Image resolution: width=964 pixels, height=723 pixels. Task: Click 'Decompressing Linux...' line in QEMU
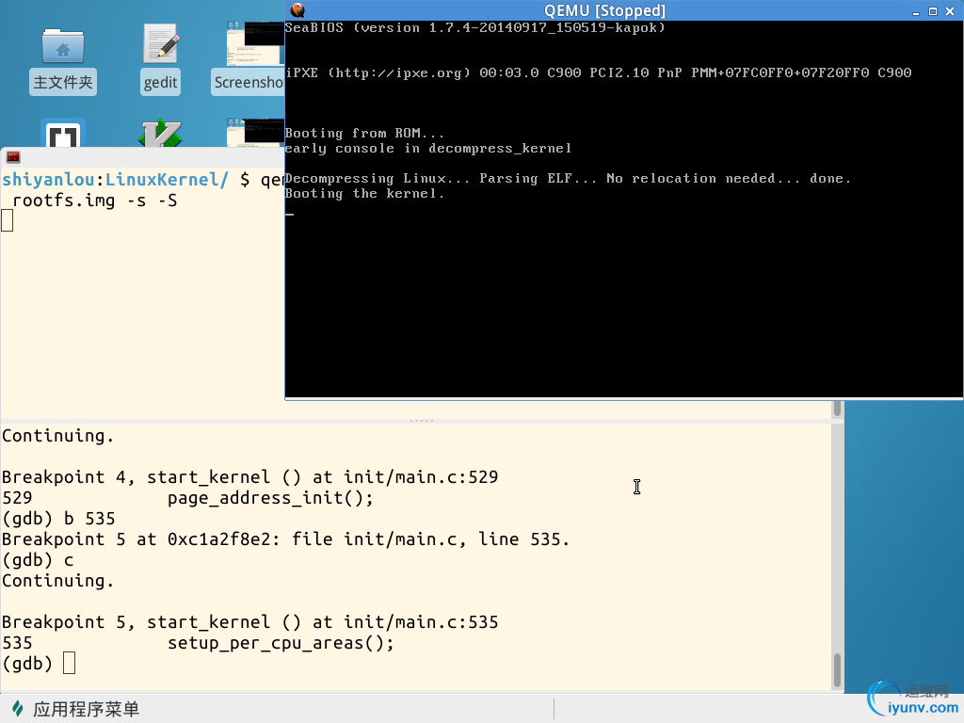coord(568,178)
